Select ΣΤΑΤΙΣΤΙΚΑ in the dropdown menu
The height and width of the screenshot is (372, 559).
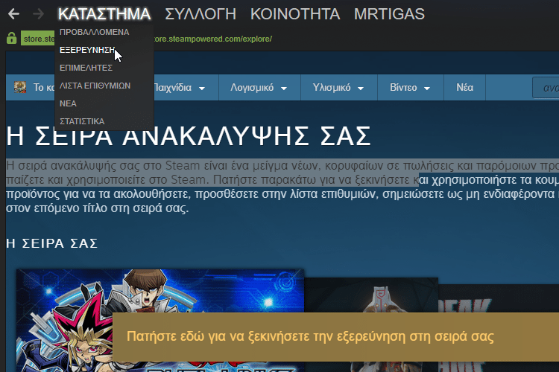[82, 121]
